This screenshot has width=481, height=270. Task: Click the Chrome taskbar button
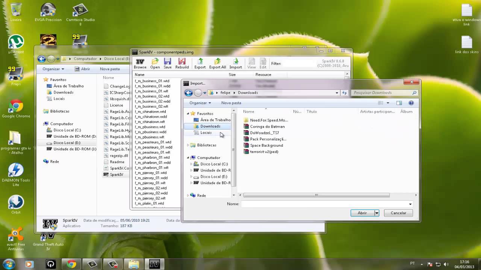tap(71, 264)
